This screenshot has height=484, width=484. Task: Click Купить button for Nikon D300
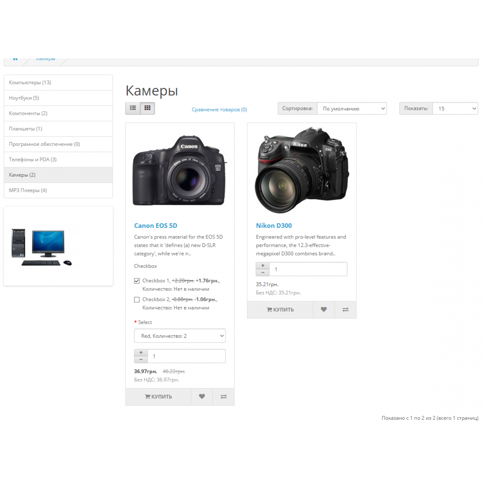pyautogui.click(x=280, y=309)
